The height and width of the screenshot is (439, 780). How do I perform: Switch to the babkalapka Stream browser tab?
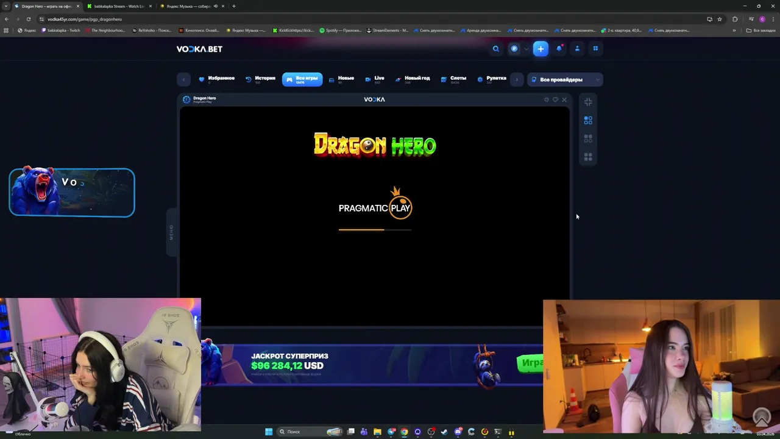pos(119,6)
